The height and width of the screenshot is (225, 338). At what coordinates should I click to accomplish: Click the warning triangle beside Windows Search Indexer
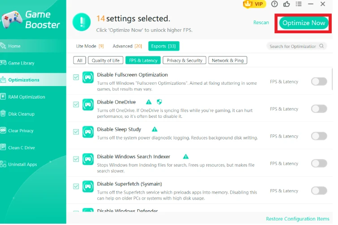[186, 156]
